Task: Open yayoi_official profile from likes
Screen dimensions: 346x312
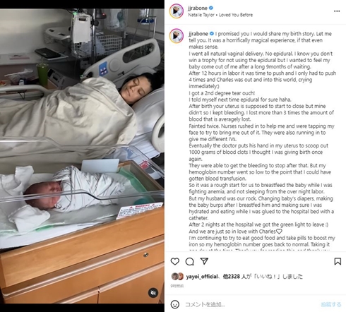Action: click(202, 277)
